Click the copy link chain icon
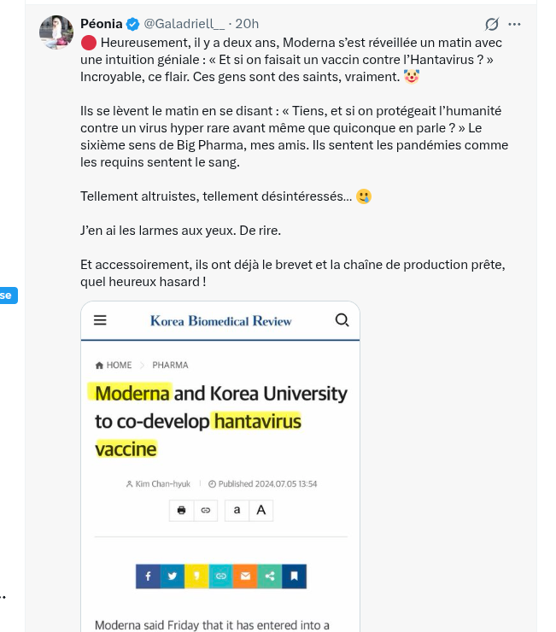556x632 pixels. [x=206, y=510]
